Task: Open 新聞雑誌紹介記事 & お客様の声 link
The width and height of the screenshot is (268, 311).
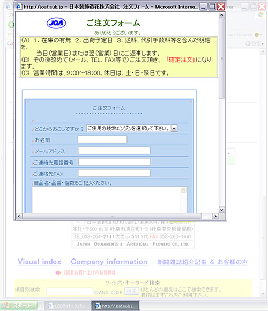Action: (203, 262)
